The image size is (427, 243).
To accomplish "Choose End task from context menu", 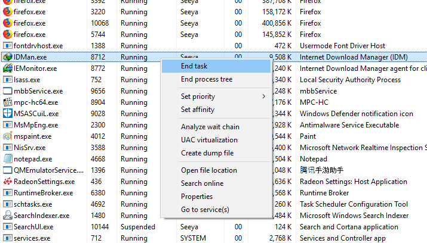I will click(x=216, y=66).
